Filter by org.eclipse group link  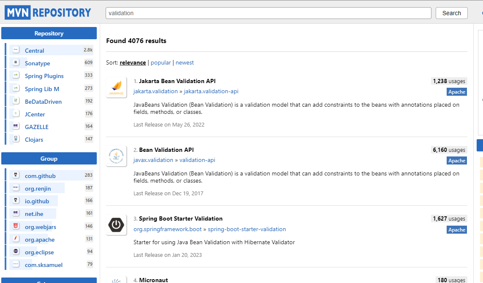[39, 252]
